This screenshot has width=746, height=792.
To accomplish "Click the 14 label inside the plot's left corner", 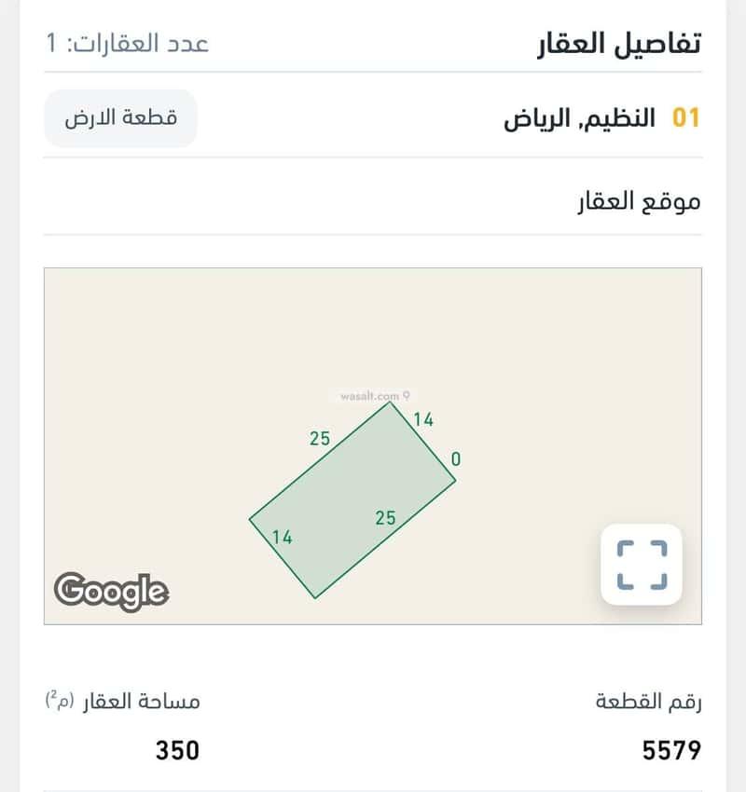I will click(283, 537).
